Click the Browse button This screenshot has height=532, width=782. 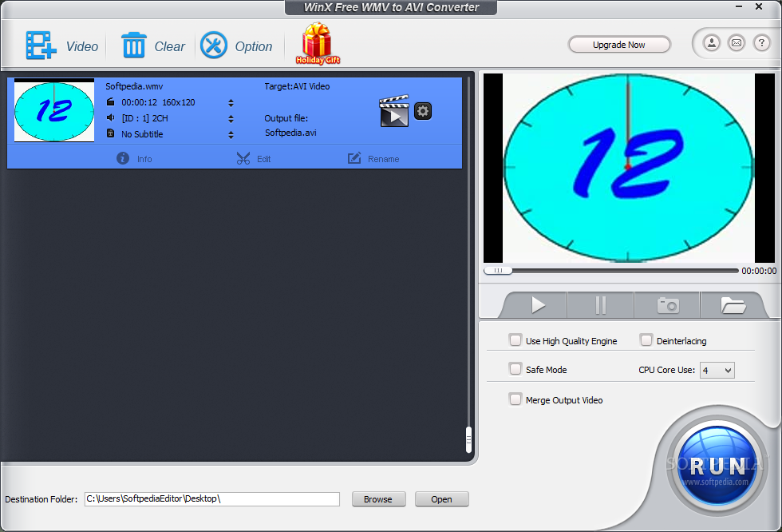378,499
